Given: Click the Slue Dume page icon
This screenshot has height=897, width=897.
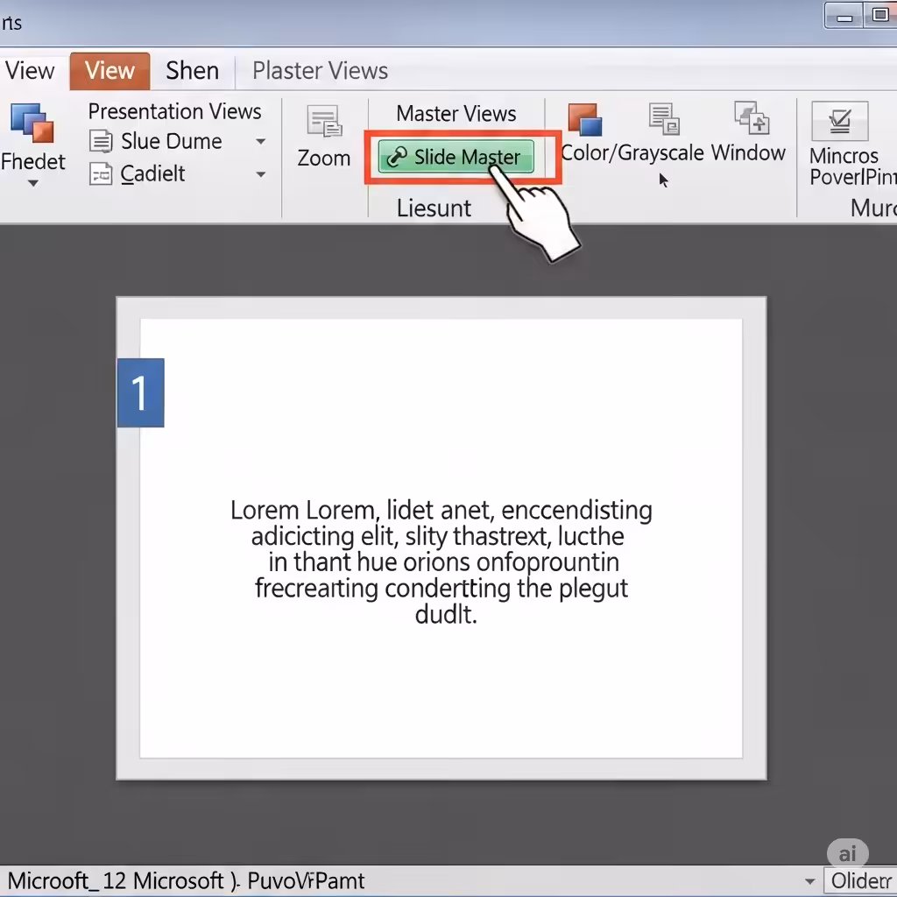Looking at the screenshot, I should coord(102,141).
